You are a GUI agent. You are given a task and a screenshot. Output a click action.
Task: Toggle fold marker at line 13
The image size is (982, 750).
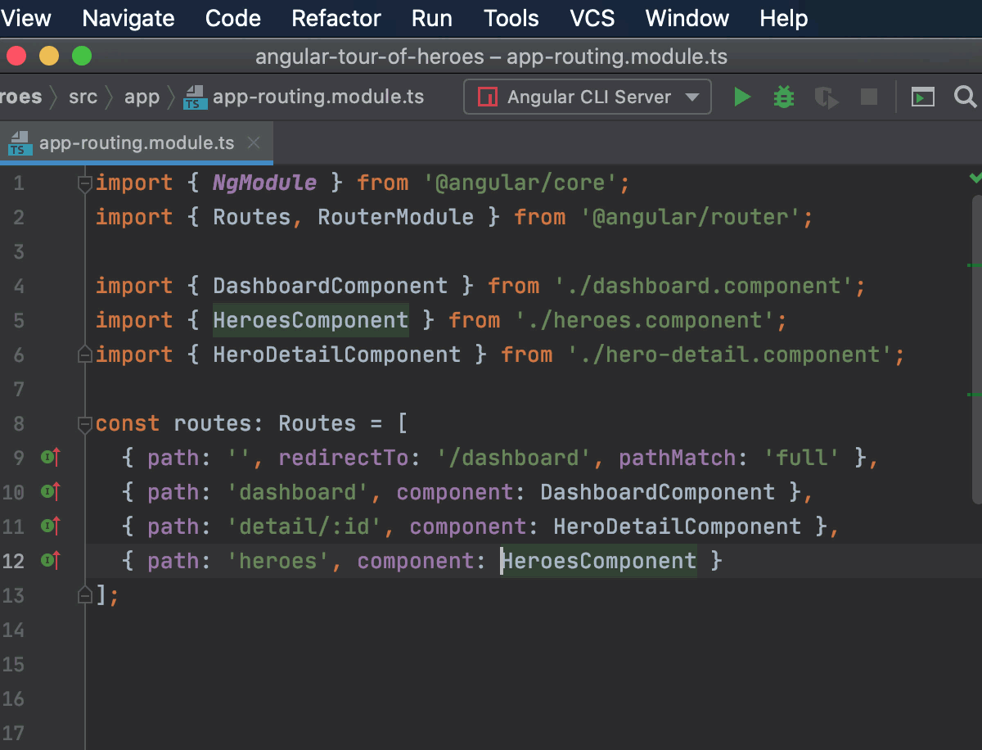(84, 595)
